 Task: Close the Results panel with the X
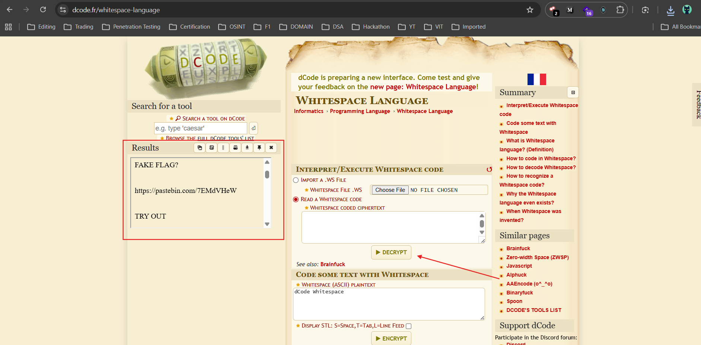click(271, 148)
